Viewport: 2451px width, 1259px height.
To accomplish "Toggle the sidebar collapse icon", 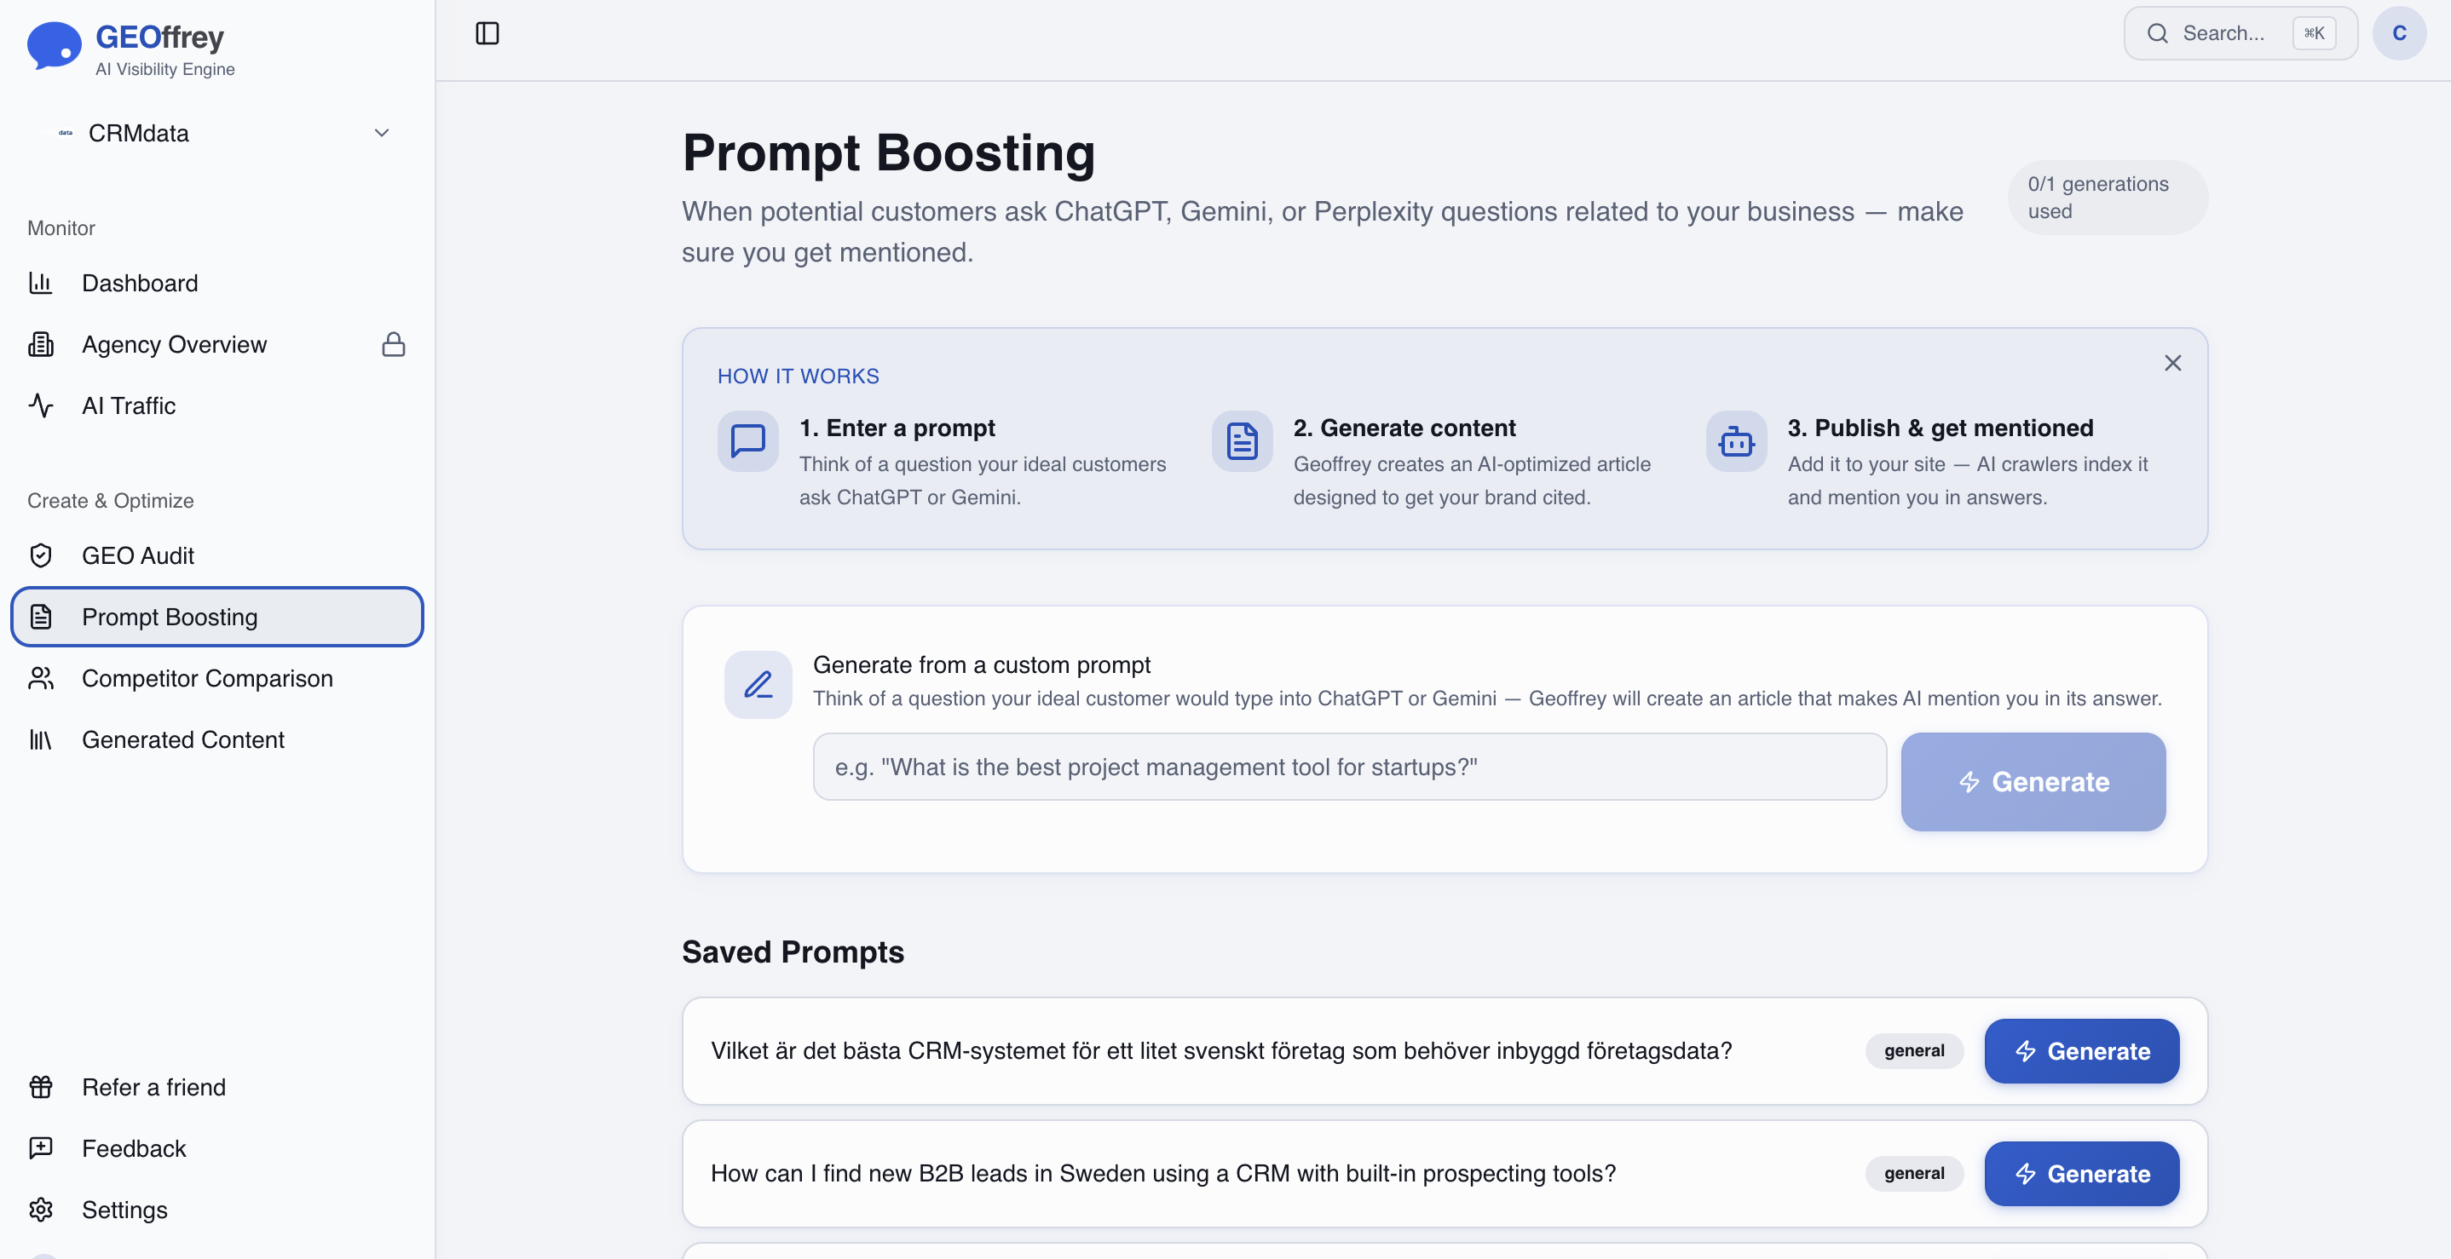I will [x=487, y=33].
